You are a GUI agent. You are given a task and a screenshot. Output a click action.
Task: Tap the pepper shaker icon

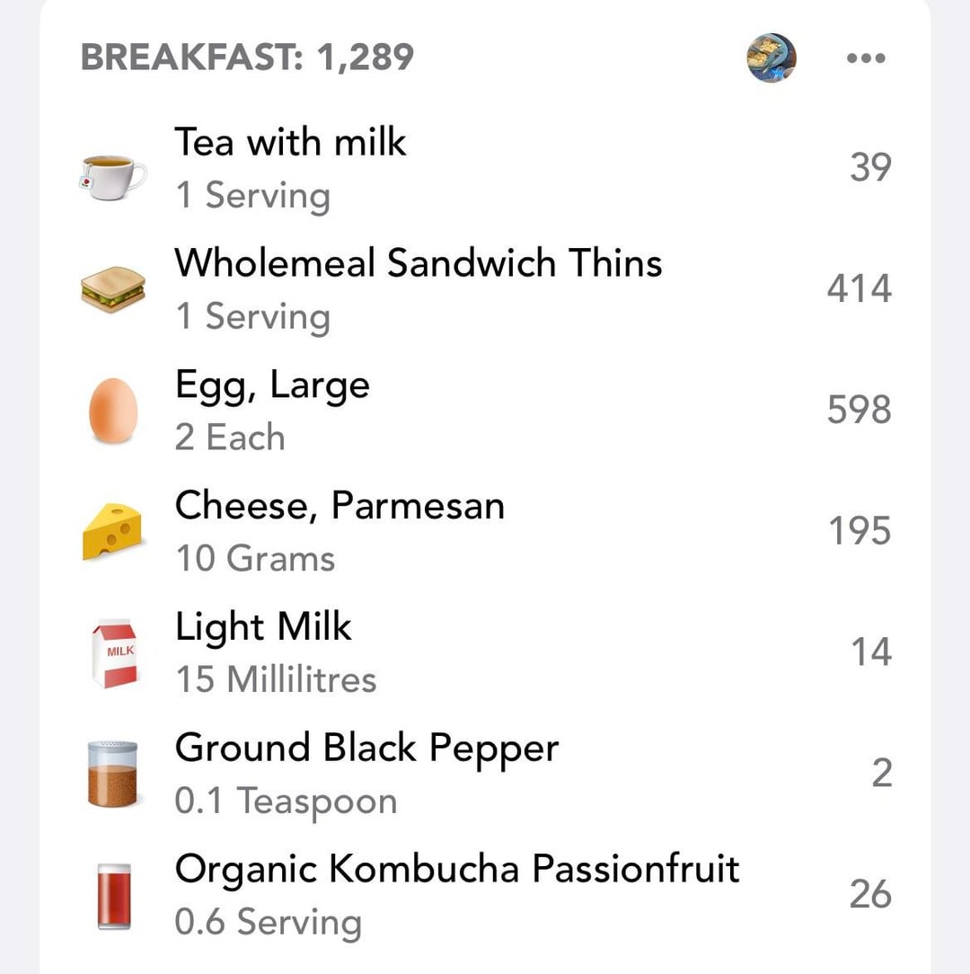(113, 774)
